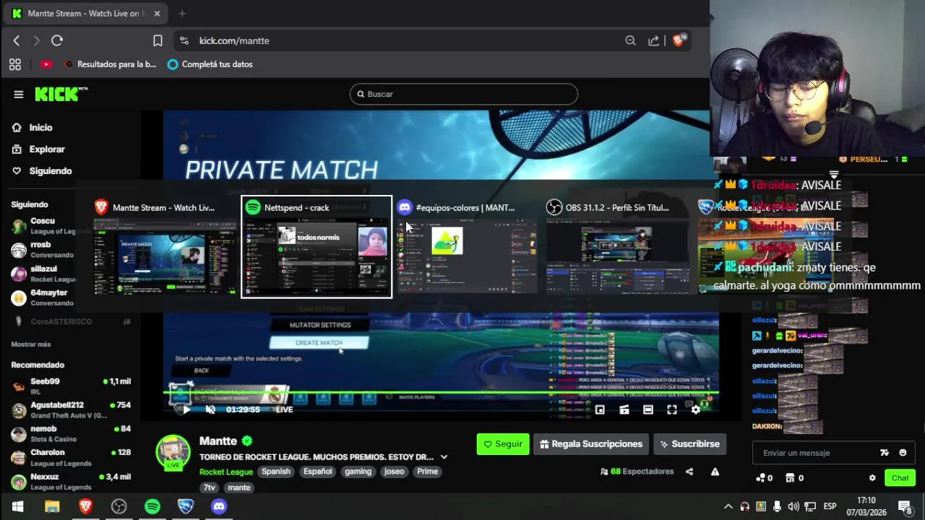Viewport: 925px width, 520px height.
Task: Click Regala Suscripciones button
Action: [x=591, y=444]
